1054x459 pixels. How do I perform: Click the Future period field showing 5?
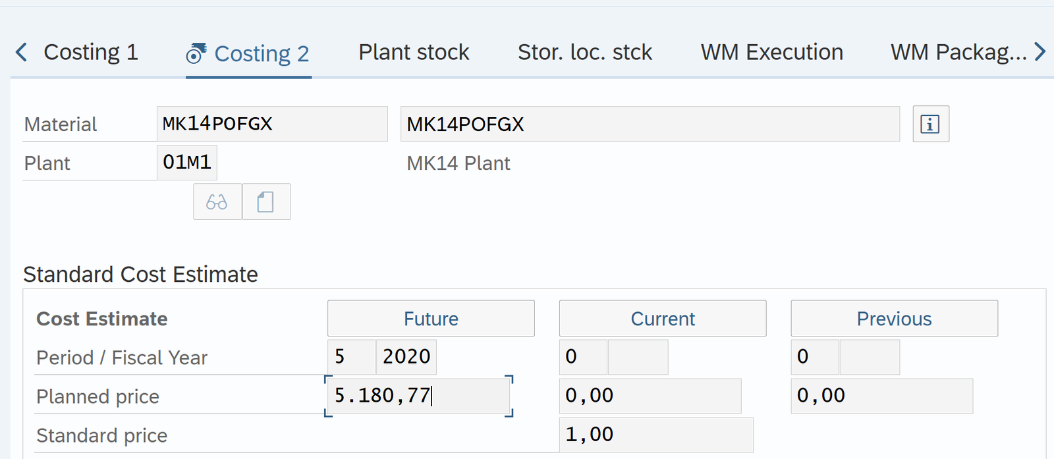coord(351,357)
